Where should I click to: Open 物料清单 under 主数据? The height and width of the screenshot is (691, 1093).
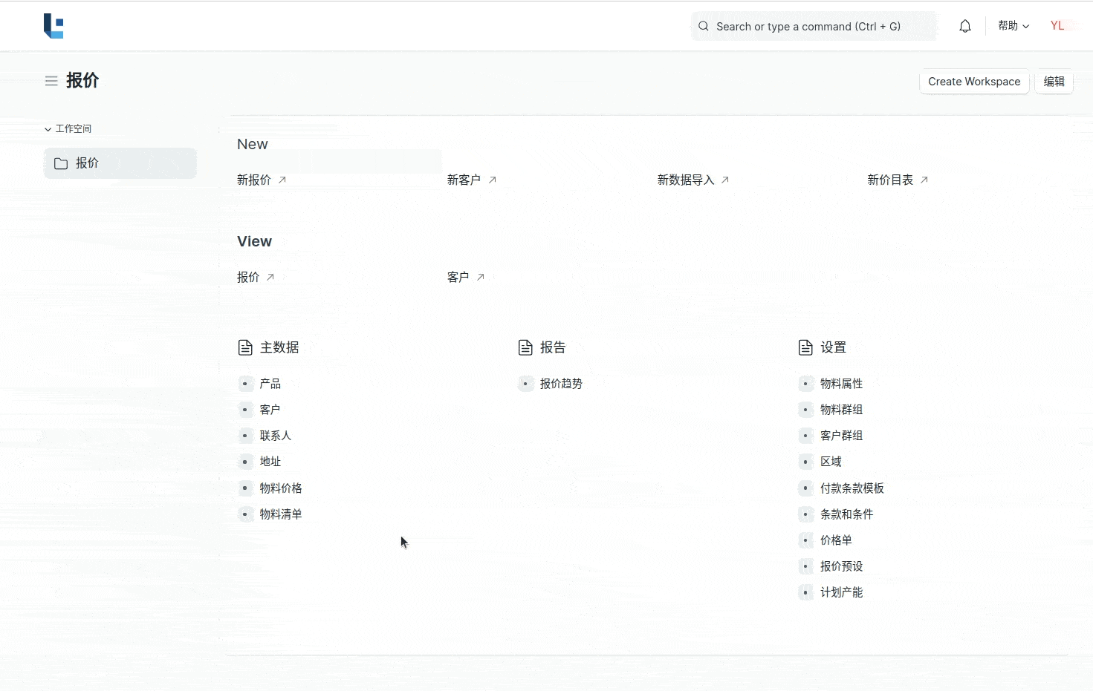tap(281, 514)
